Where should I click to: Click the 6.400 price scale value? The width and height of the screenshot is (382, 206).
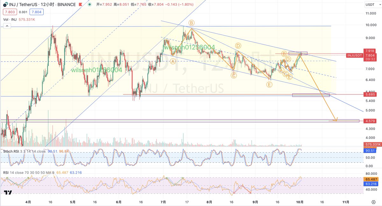(371, 80)
